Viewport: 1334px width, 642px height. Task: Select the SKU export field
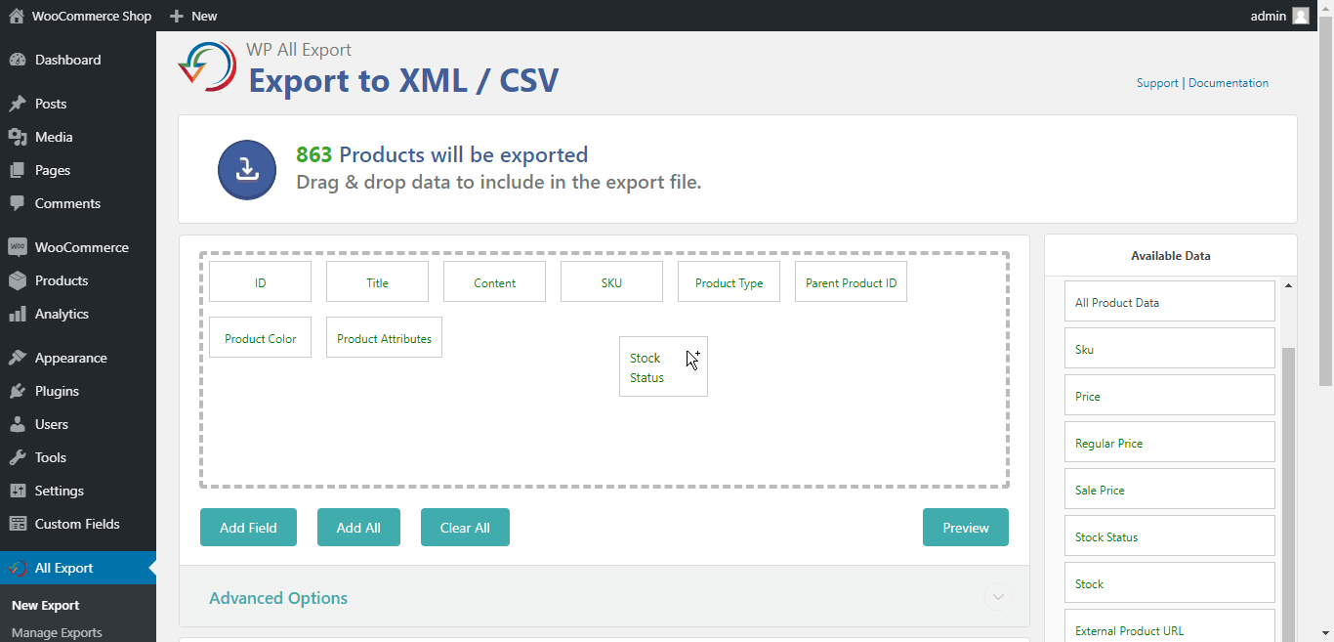pyautogui.click(x=611, y=281)
